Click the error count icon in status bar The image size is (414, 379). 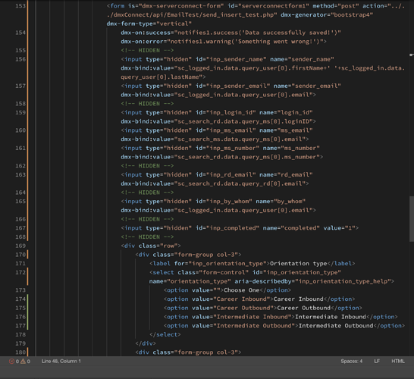click(11, 362)
